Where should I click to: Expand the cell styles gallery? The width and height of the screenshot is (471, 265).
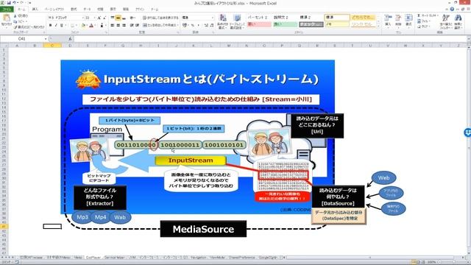(x=378, y=27)
